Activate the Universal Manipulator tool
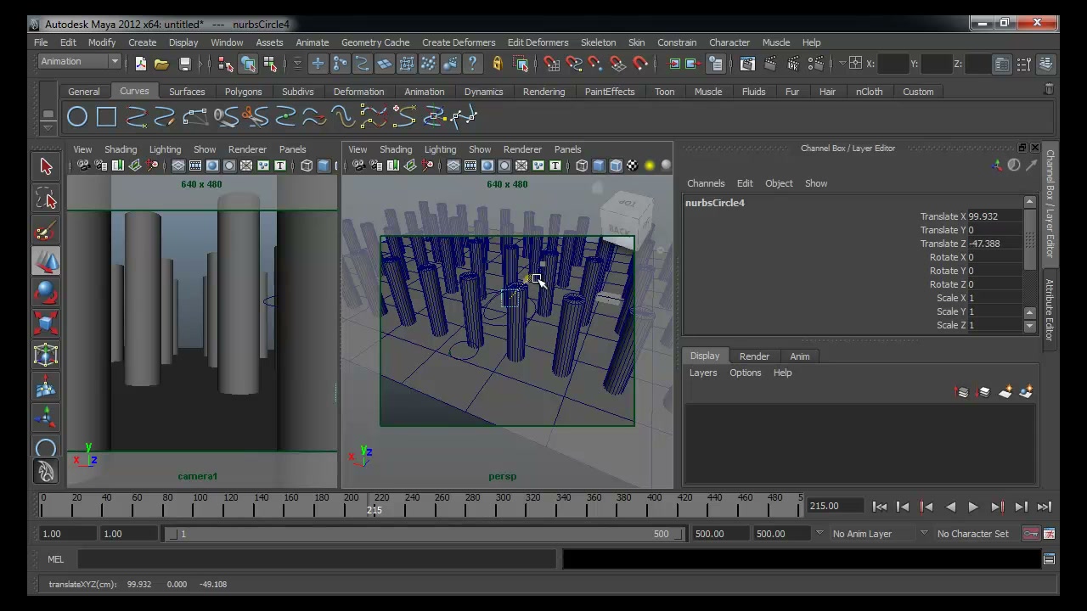Image resolution: width=1087 pixels, height=611 pixels. click(x=46, y=356)
